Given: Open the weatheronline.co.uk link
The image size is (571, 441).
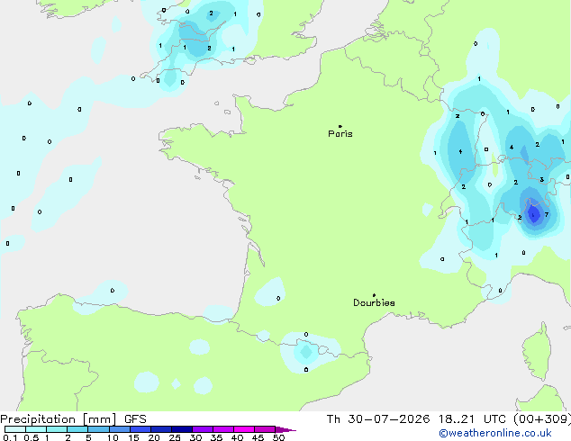Looking at the screenshot, I should click(494, 433).
